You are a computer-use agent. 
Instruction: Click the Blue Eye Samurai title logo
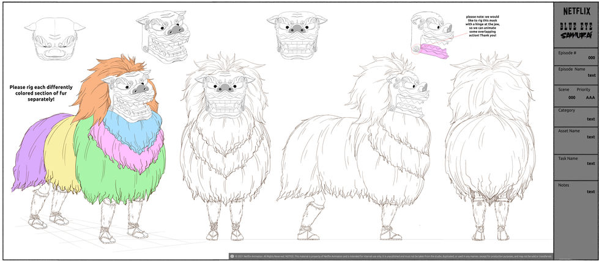tap(576, 31)
